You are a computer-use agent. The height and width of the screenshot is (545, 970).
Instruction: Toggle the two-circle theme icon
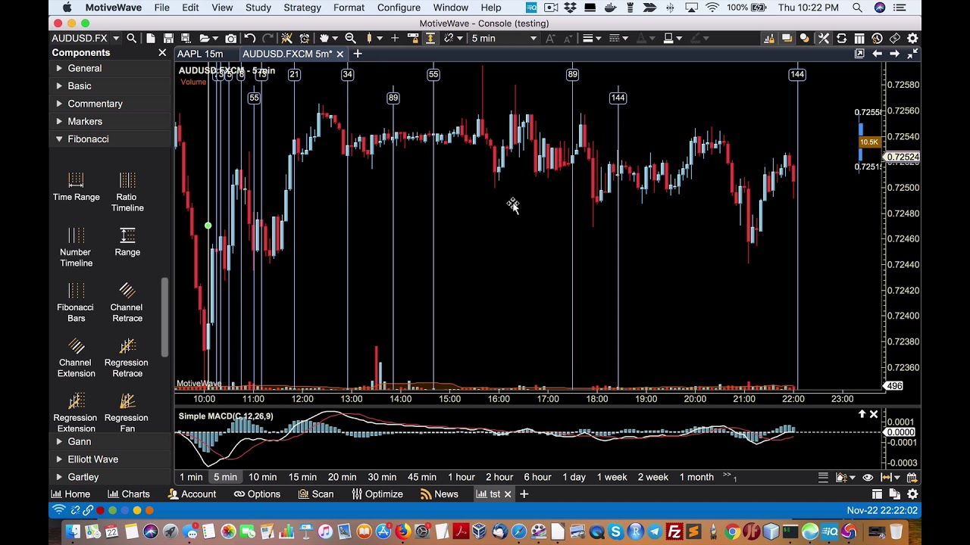click(x=805, y=38)
